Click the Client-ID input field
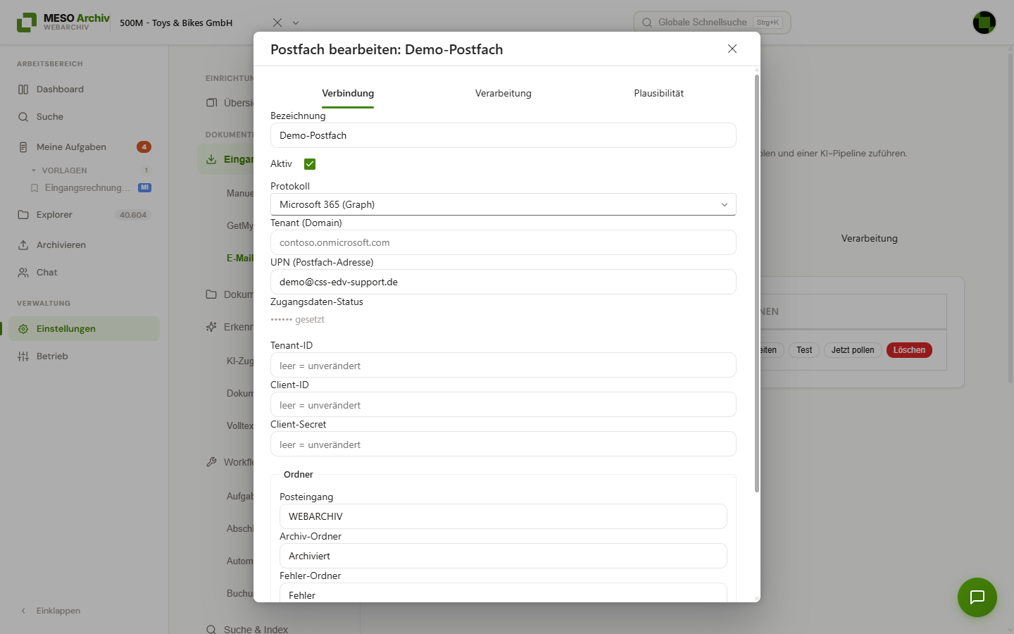Screen dimensions: 1014x634 503,404
